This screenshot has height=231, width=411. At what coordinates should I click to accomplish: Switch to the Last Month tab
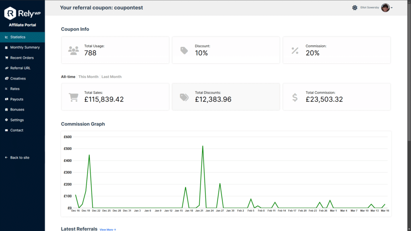tap(112, 77)
